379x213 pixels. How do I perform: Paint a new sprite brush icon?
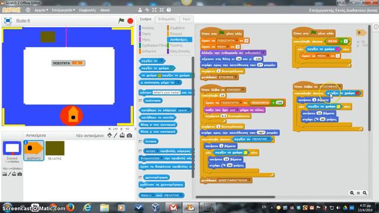click(x=115, y=135)
